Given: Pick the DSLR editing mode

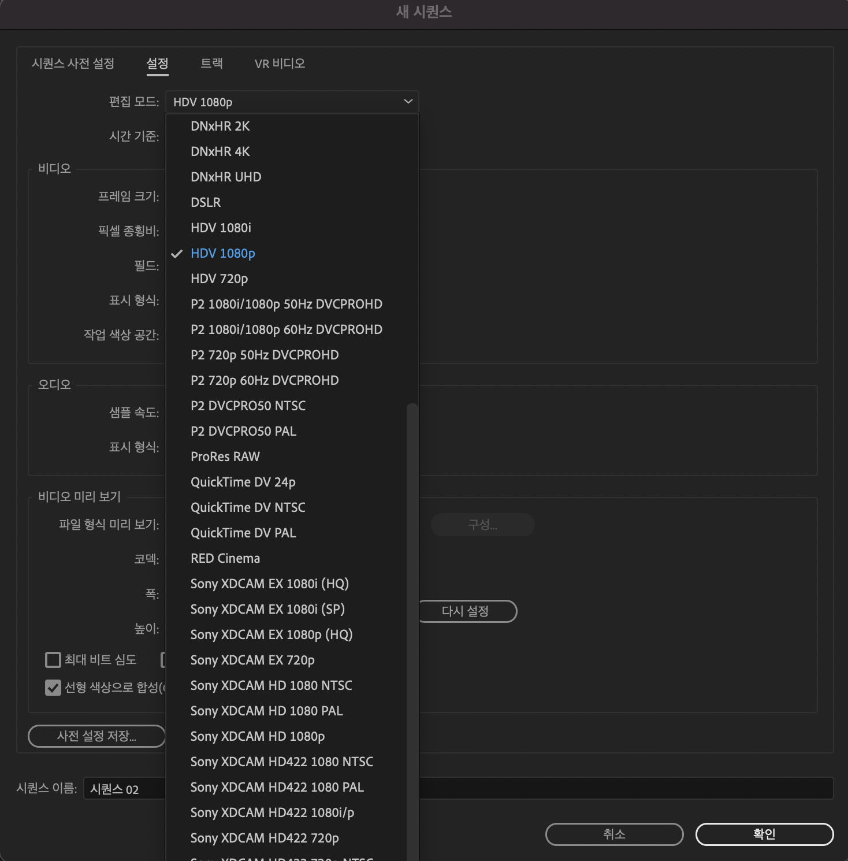Looking at the screenshot, I should pyautogui.click(x=292, y=202).
